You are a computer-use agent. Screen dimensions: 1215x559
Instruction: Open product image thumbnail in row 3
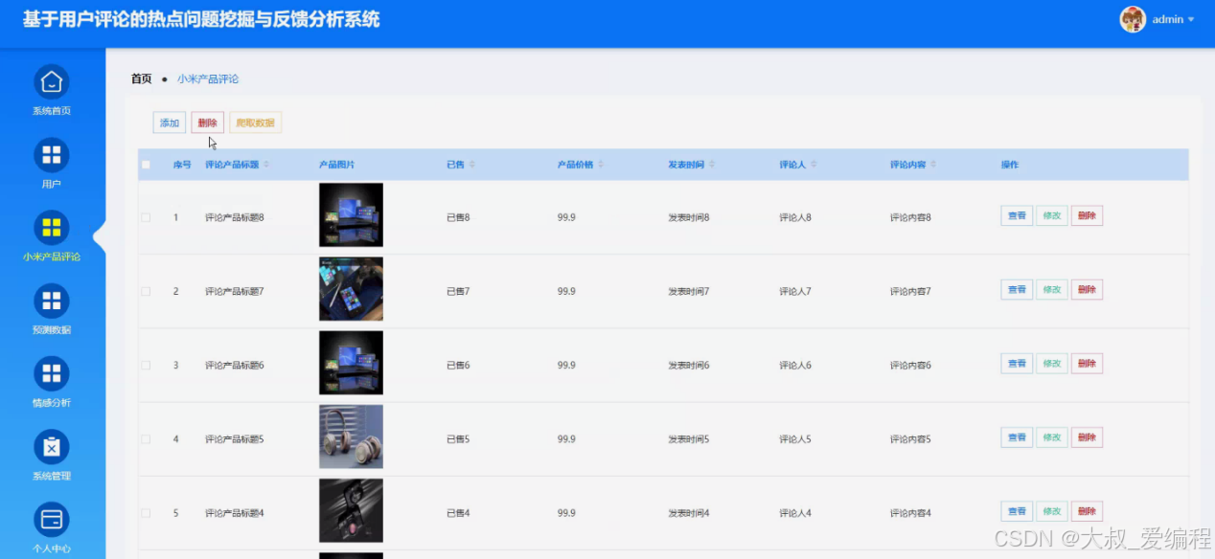[x=351, y=363]
